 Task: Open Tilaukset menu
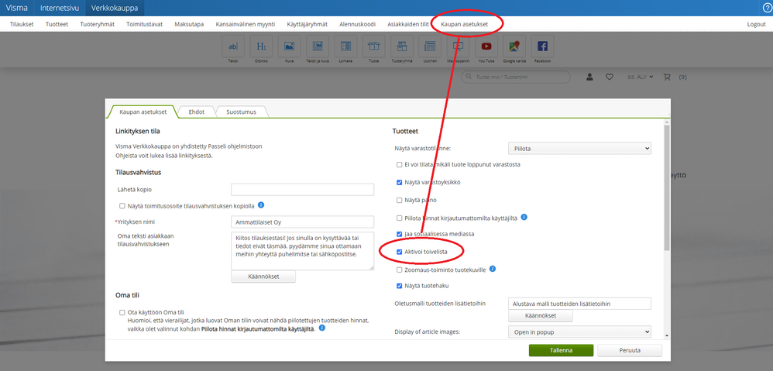tap(22, 24)
